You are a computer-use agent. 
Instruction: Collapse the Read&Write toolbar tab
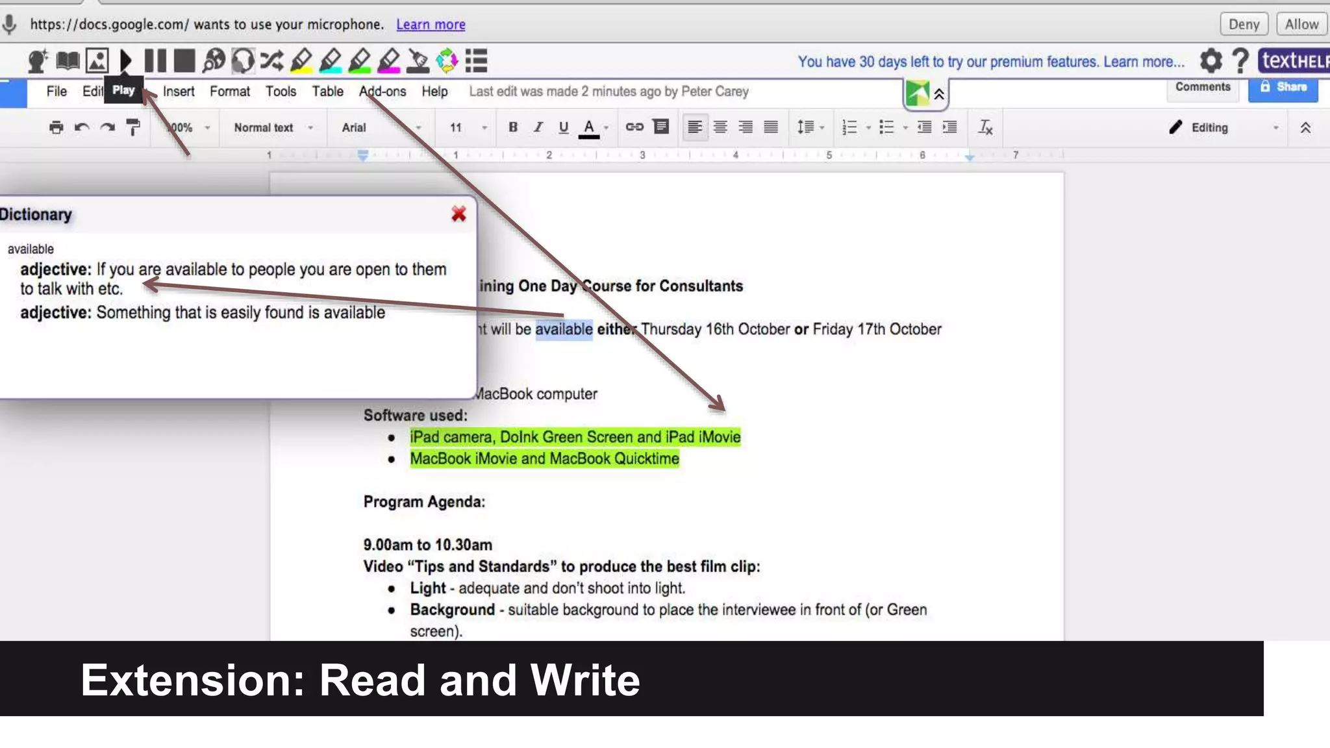(x=938, y=95)
